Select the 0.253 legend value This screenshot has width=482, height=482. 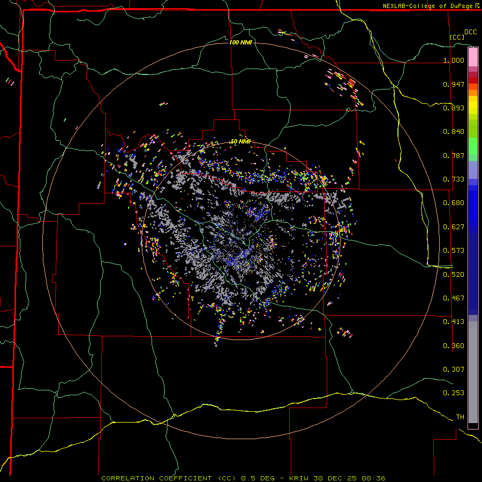(x=454, y=393)
